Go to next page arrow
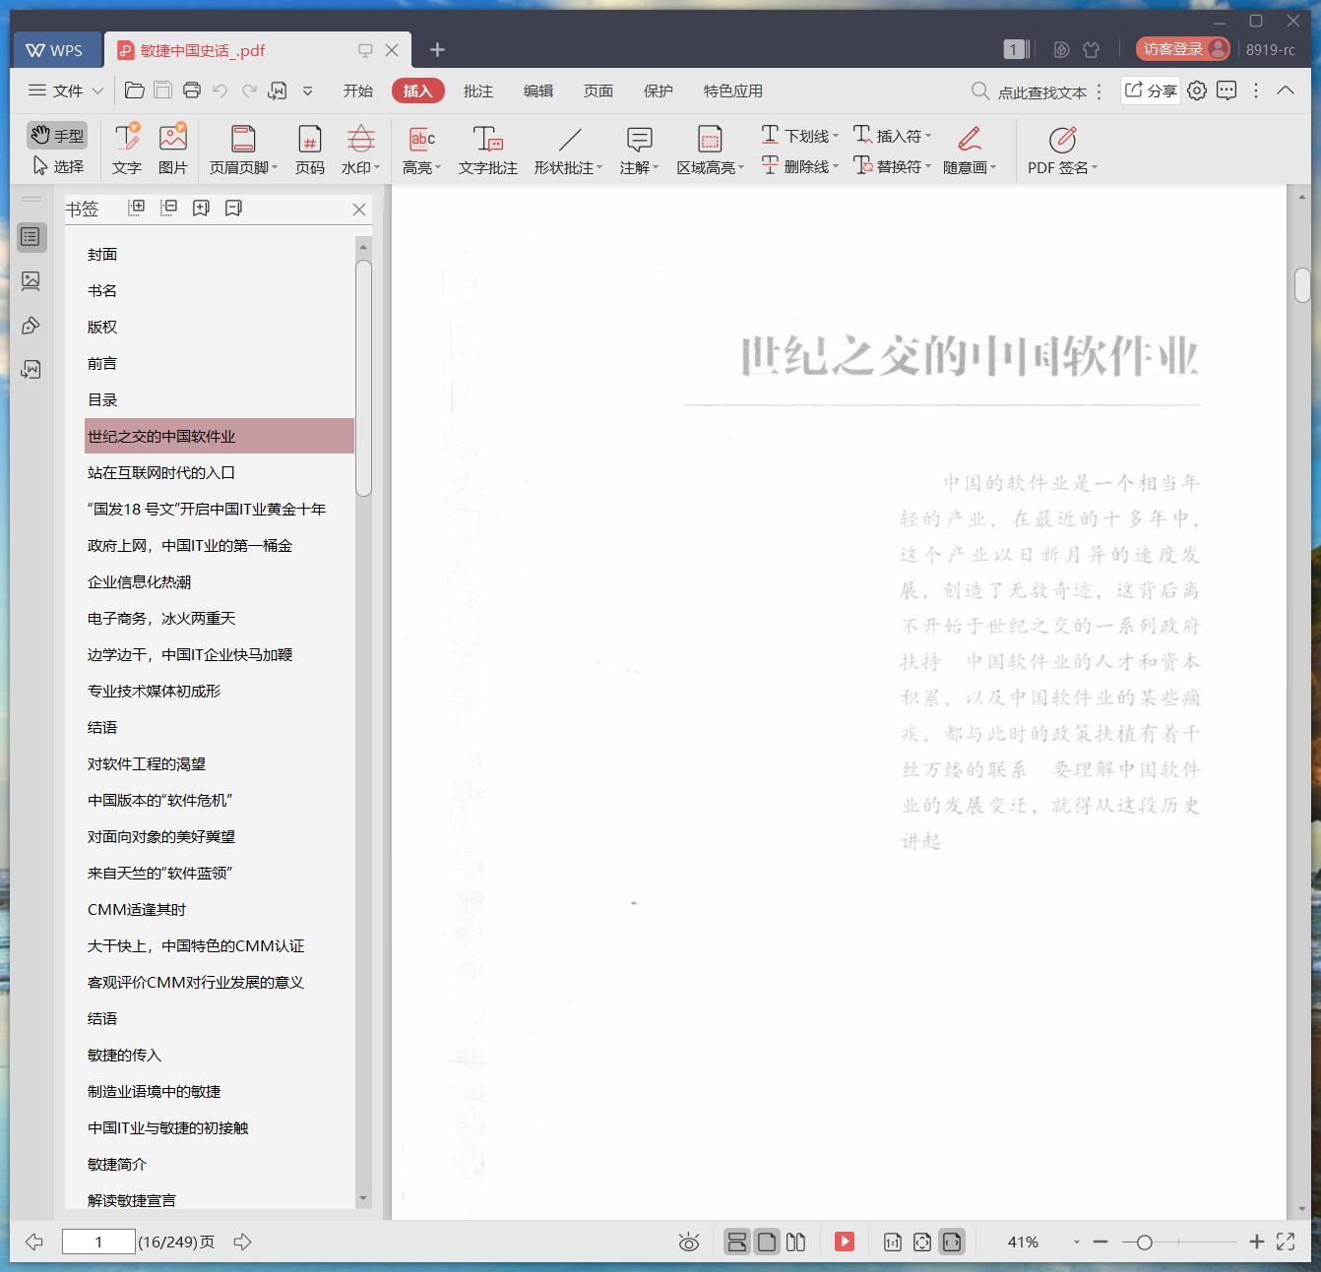The height and width of the screenshot is (1272, 1321). coord(243,1242)
